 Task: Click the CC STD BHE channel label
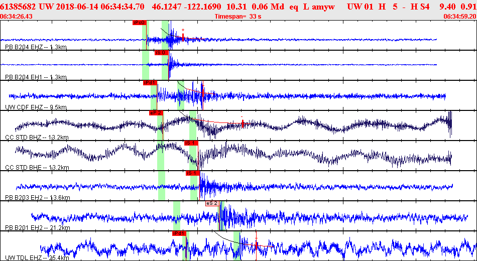tap(37, 168)
